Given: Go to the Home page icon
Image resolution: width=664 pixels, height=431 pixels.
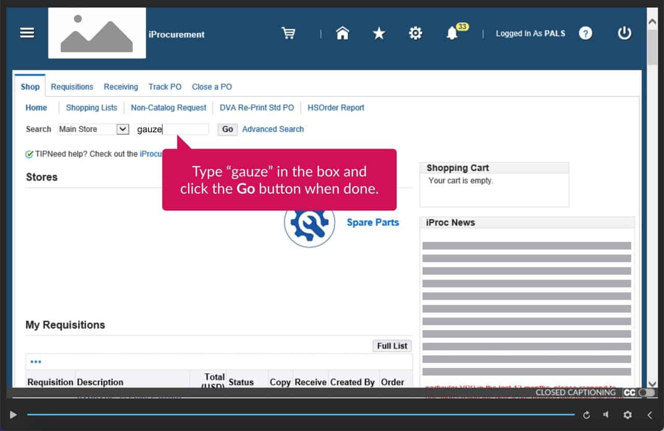Looking at the screenshot, I should coord(342,33).
